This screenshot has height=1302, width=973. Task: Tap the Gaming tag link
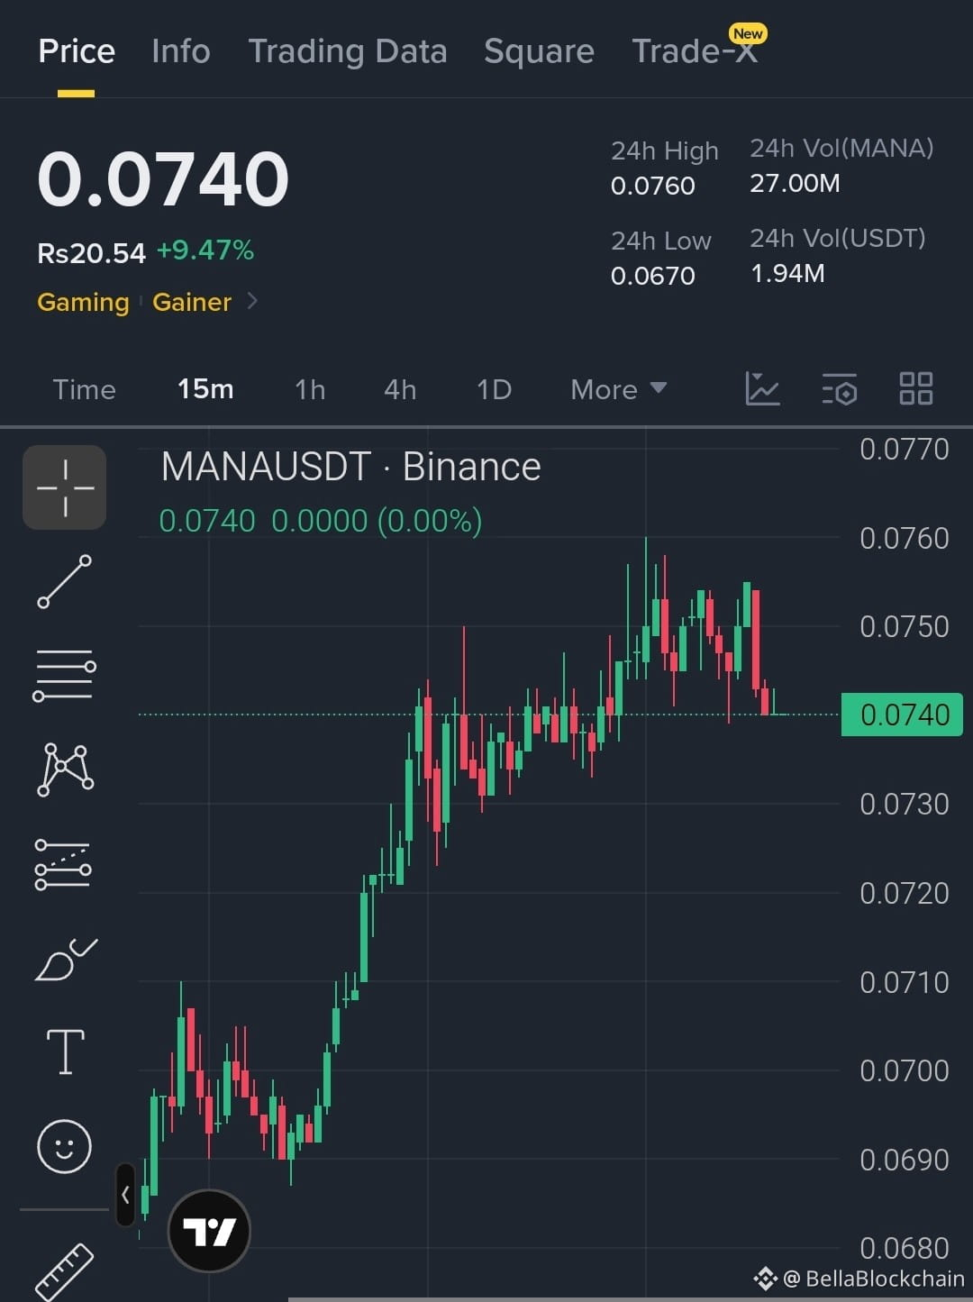coord(83,302)
